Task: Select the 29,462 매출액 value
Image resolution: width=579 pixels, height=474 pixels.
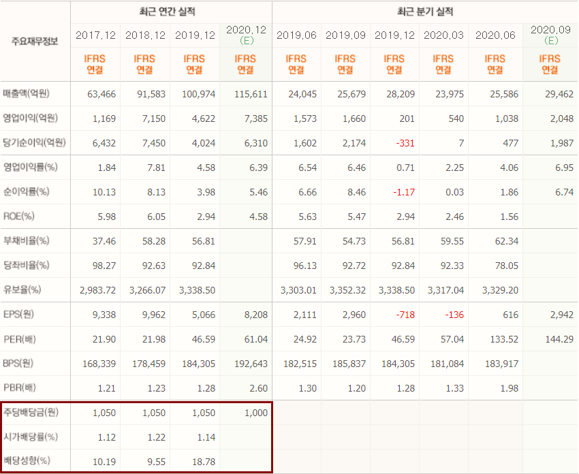Action: click(559, 94)
